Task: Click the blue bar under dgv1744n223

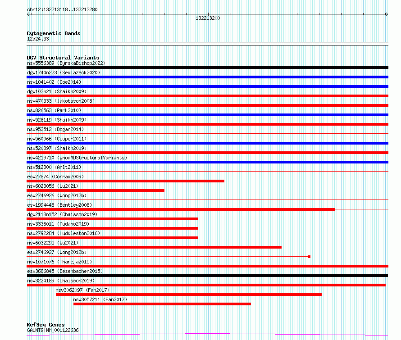Action: click(207, 77)
